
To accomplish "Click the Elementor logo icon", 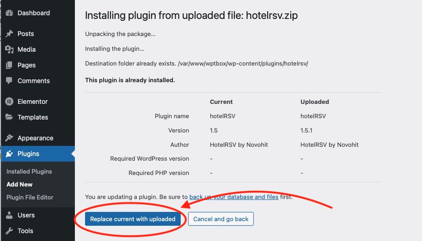I will pos(9,102).
